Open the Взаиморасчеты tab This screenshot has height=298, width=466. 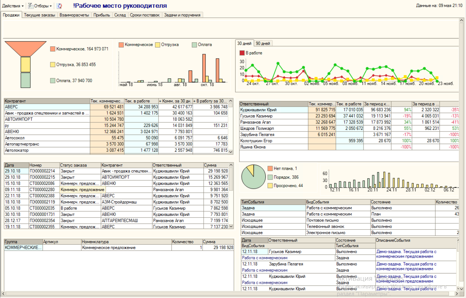[74, 15]
